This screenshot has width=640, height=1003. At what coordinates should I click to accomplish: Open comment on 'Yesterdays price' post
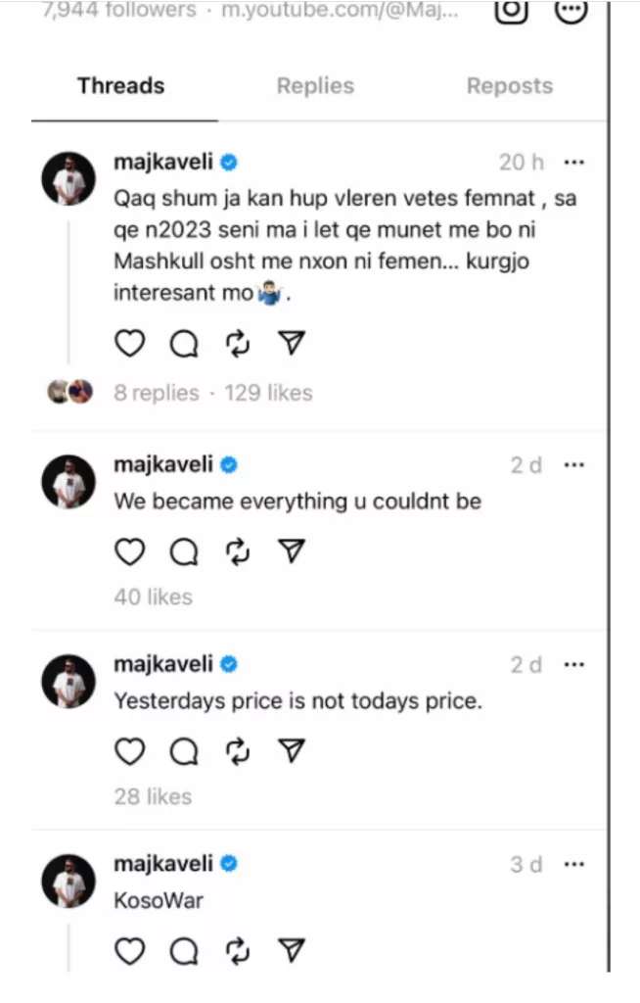[x=184, y=751]
